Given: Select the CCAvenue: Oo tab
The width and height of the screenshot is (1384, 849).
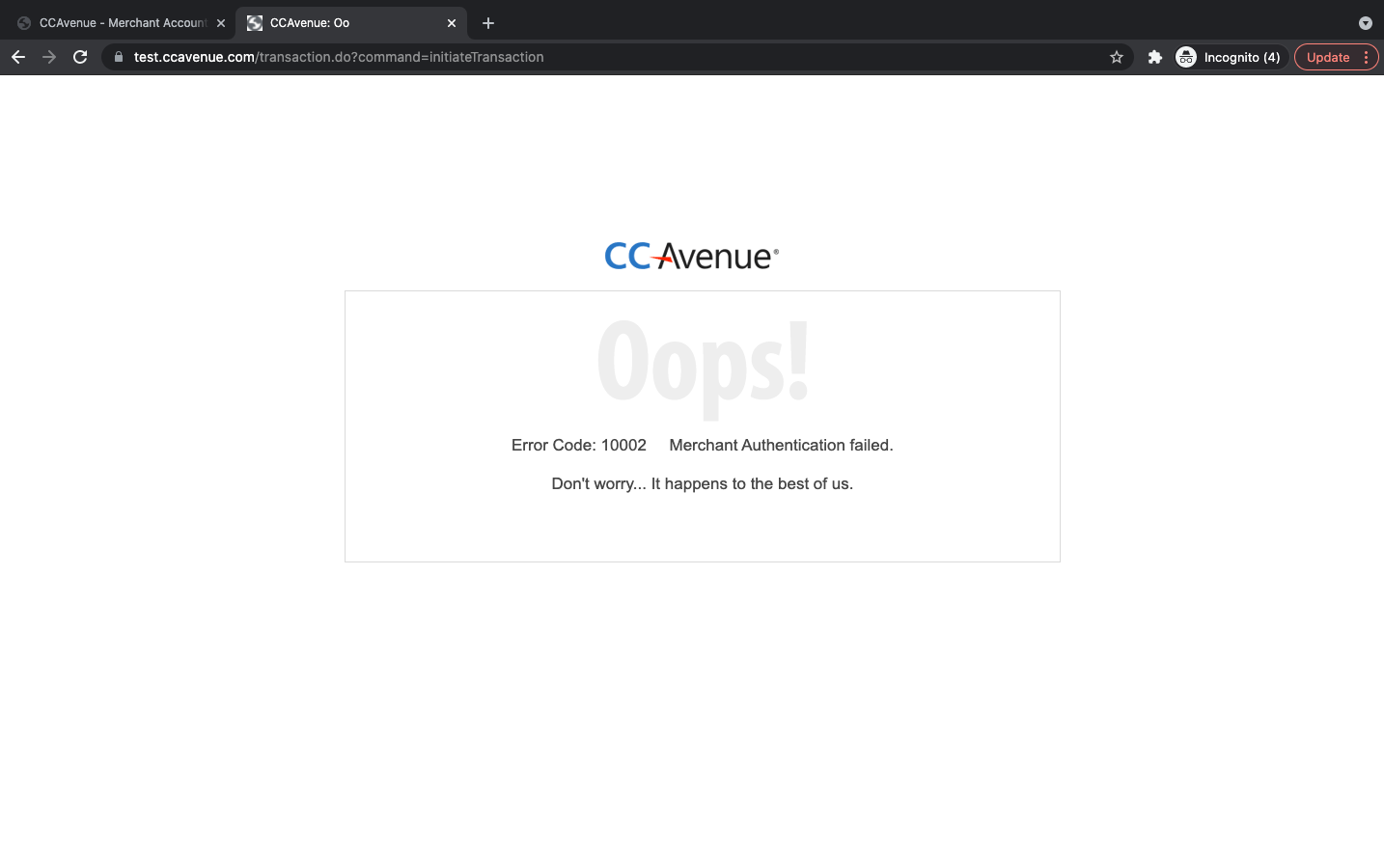Looking at the screenshot, I should coord(343,23).
